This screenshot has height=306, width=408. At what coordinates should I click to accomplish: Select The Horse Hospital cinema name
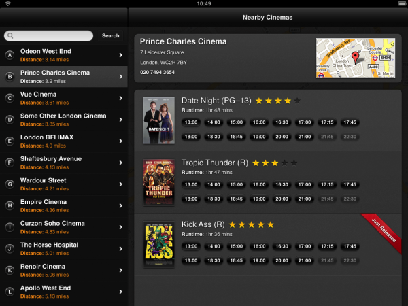point(49,245)
